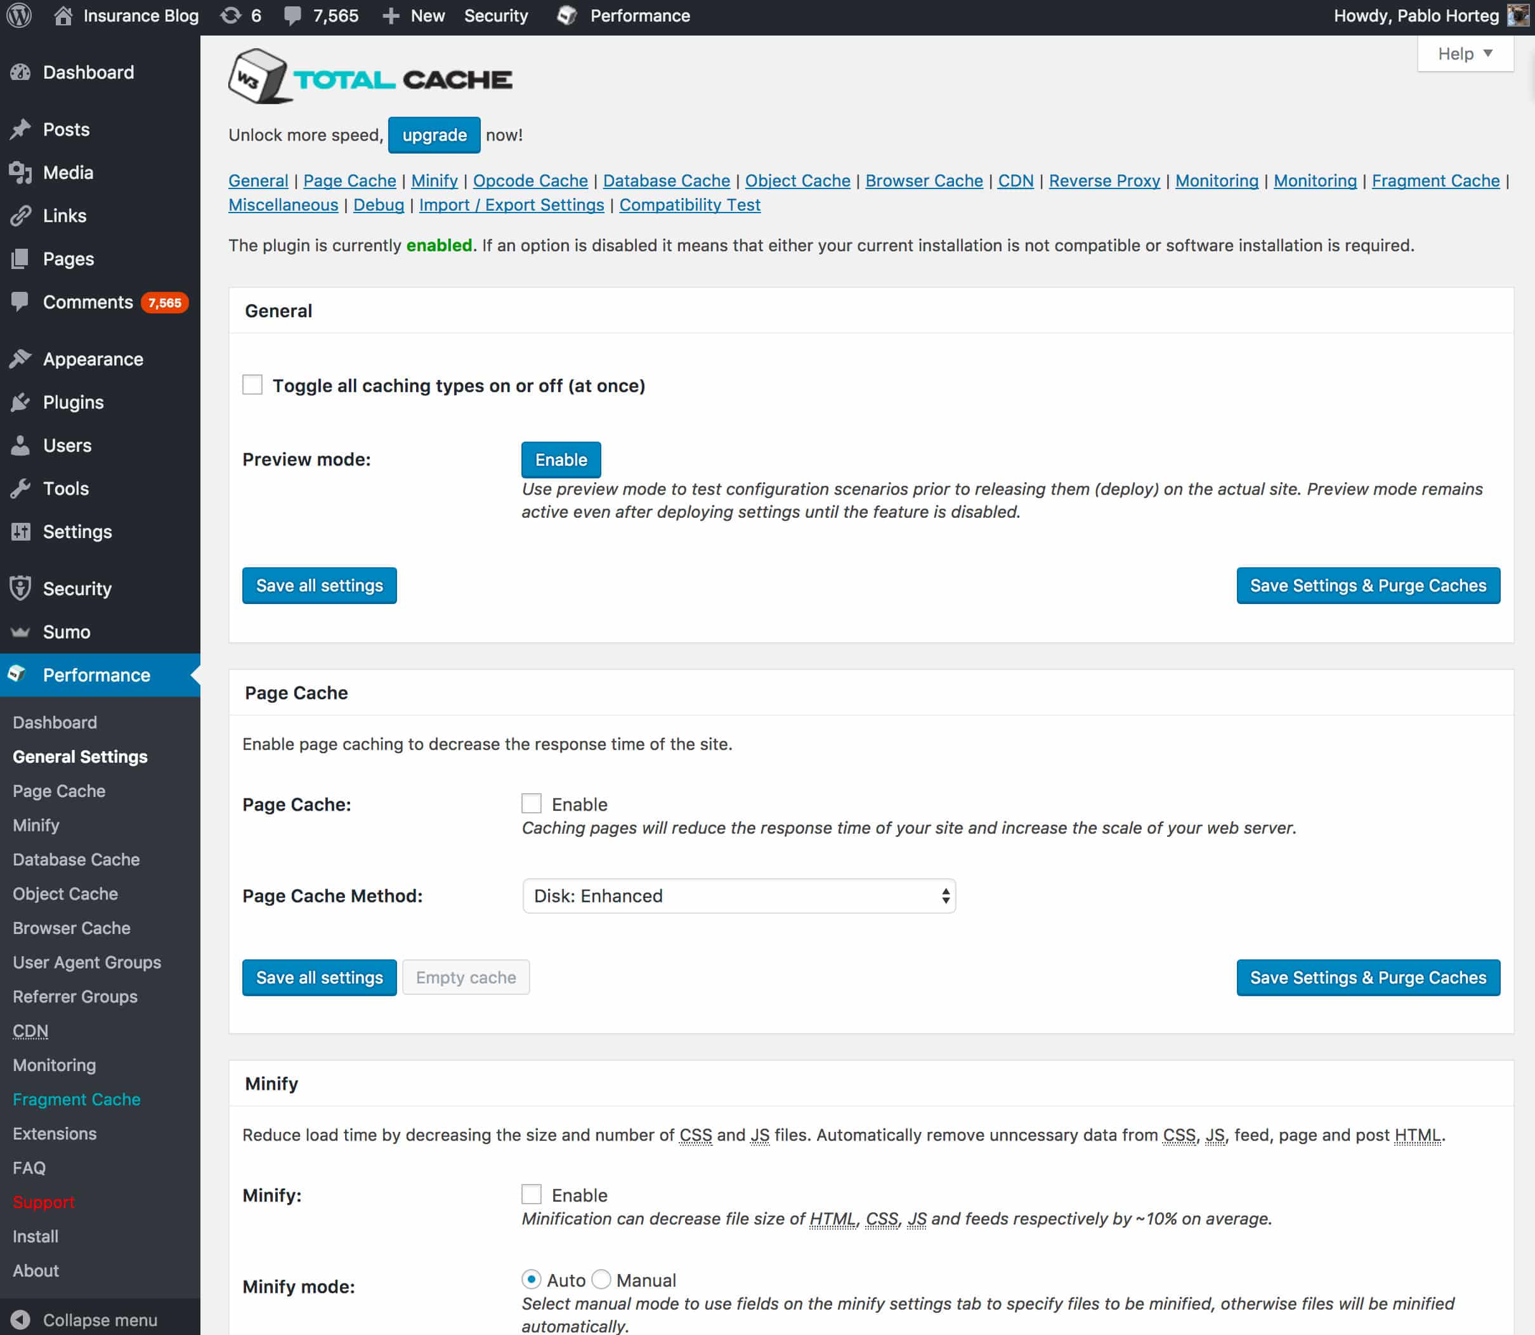The height and width of the screenshot is (1335, 1535).
Task: Open Page Cache in Performance submenu
Action: click(x=59, y=791)
